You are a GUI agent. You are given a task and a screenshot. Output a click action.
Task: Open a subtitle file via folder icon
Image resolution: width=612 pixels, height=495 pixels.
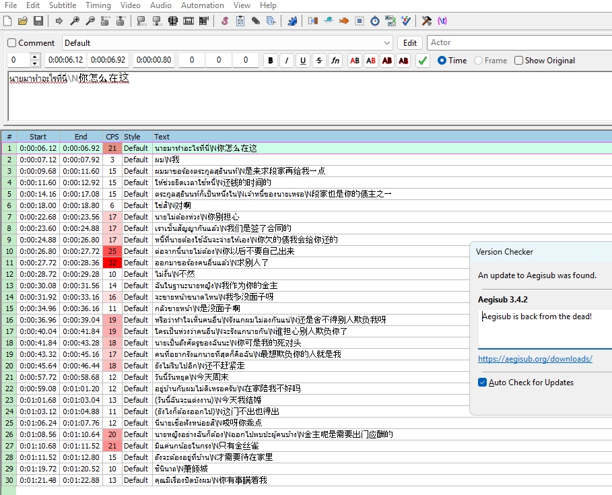tap(23, 22)
